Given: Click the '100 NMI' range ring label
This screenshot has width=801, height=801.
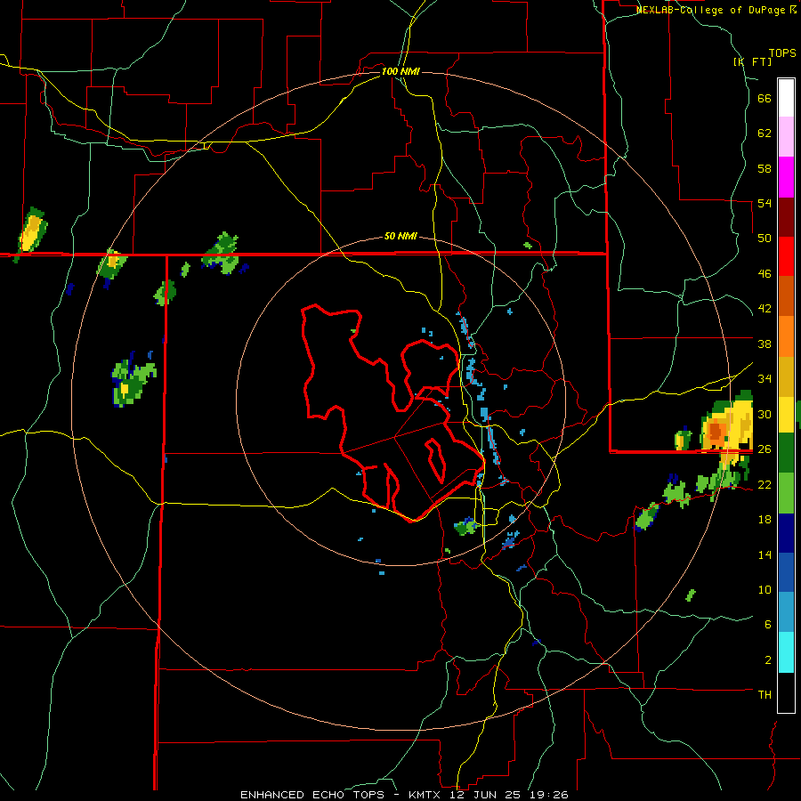Looking at the screenshot, I should 400,71.
